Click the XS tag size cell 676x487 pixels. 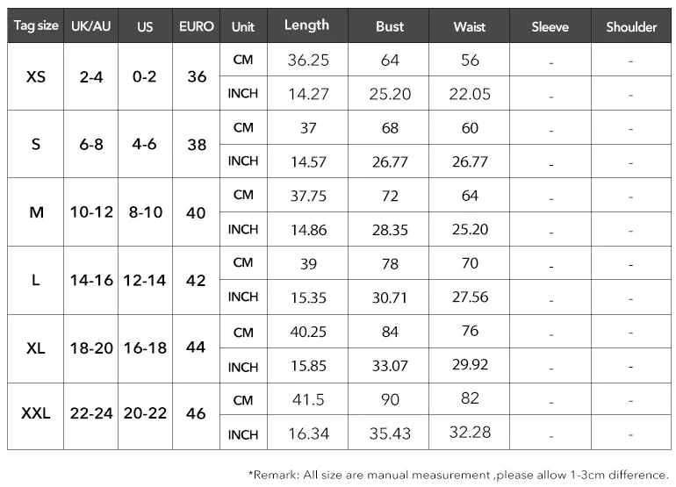click(36, 76)
